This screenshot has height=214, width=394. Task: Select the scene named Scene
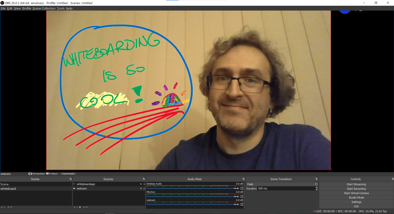[5, 184]
